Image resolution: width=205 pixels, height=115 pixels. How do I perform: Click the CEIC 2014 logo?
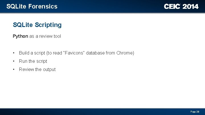coord(181,6)
